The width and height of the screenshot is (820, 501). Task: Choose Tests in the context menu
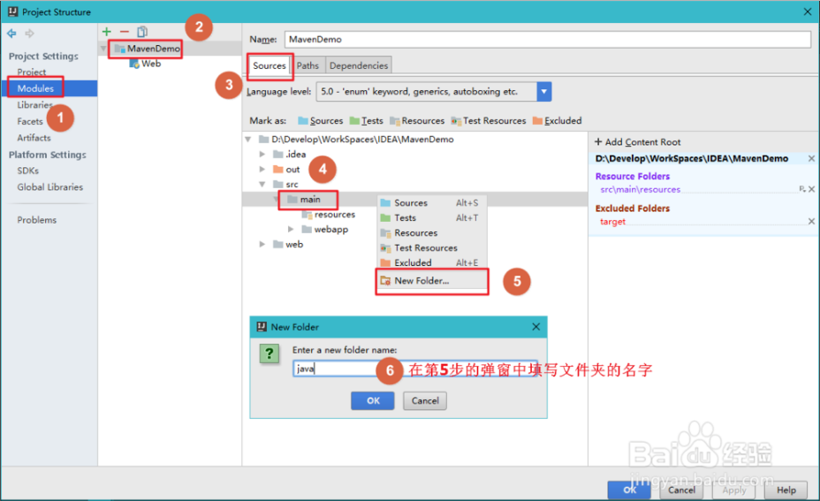tap(432, 218)
